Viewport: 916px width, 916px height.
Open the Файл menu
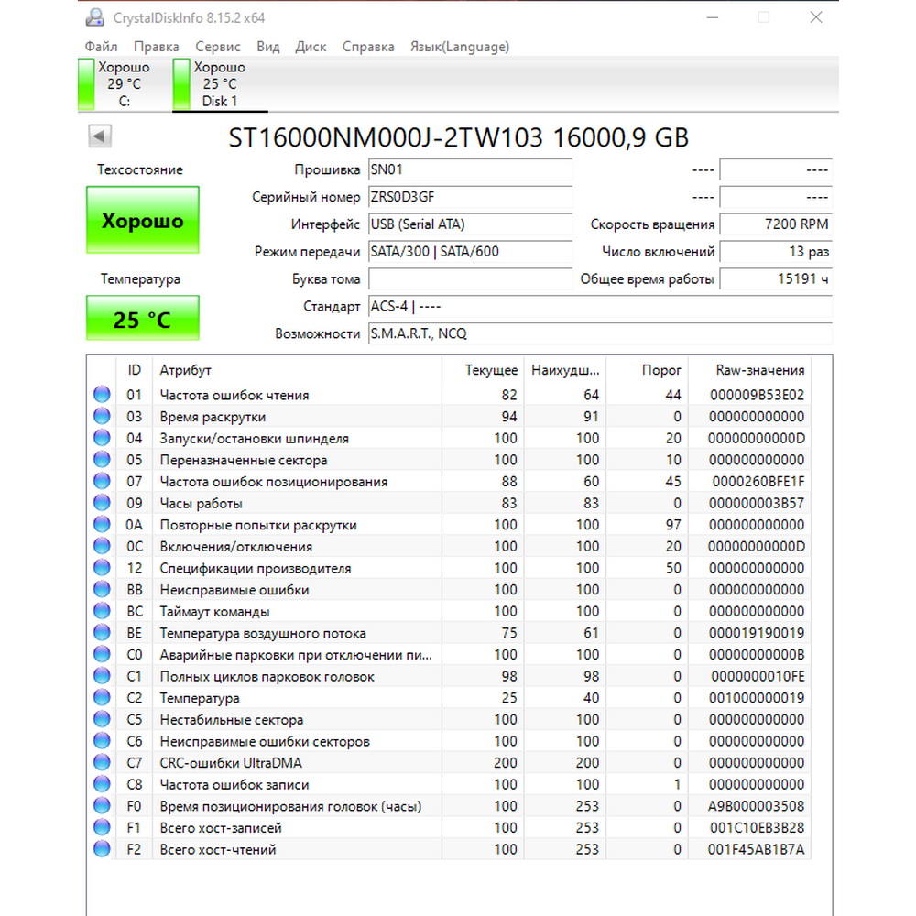point(101,47)
